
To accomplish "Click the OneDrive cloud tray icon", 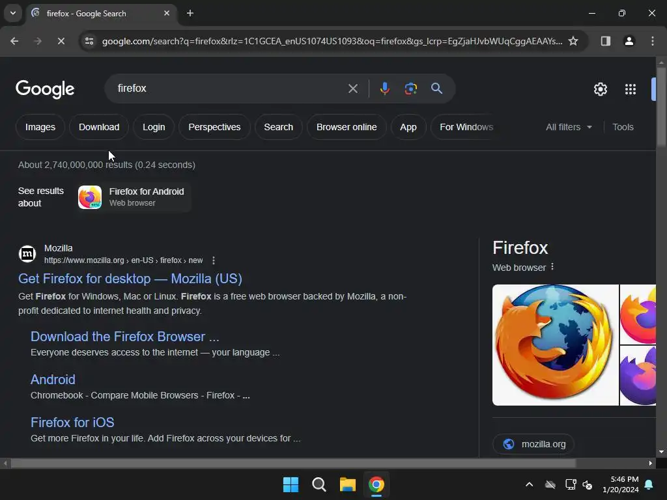I will (550, 484).
